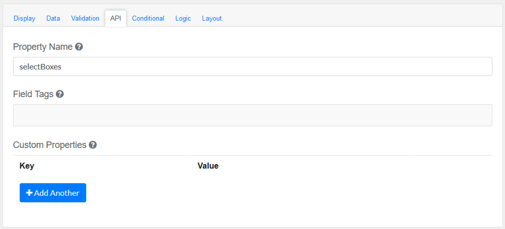The image size is (505, 229).
Task: Click the Add Another button
Action: [53, 193]
